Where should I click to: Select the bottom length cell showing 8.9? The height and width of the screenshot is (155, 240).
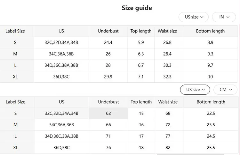[x=210, y=42]
